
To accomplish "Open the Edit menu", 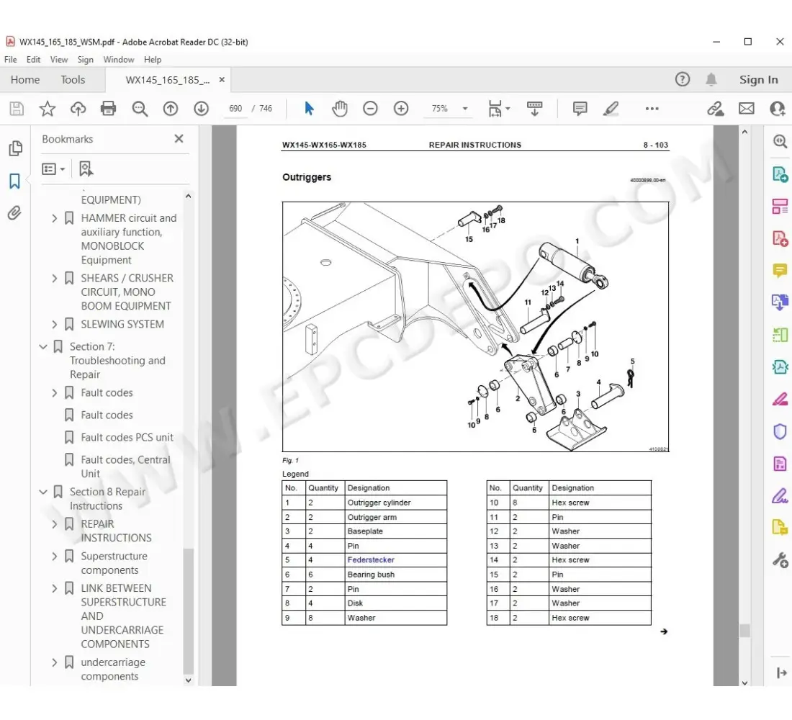I will tap(33, 60).
